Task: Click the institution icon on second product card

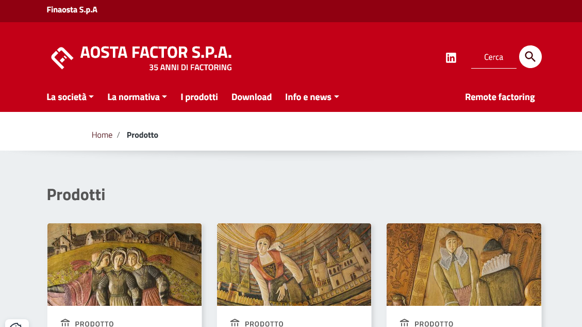Action: pos(235,323)
